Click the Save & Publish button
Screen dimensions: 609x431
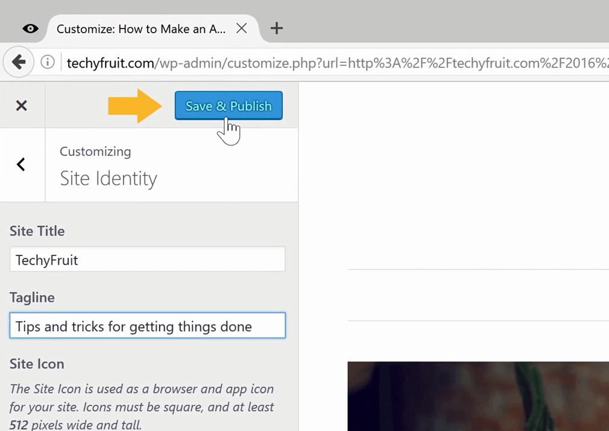[x=229, y=106]
